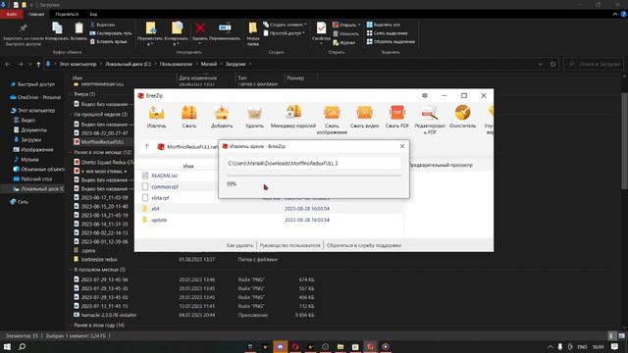Screen dimensions: 628x353
Task: Select OneDrive - Personal in Explorer sidebar
Action: (x=35, y=97)
